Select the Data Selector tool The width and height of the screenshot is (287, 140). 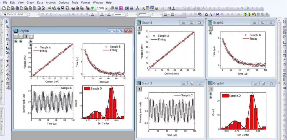[7, 44]
